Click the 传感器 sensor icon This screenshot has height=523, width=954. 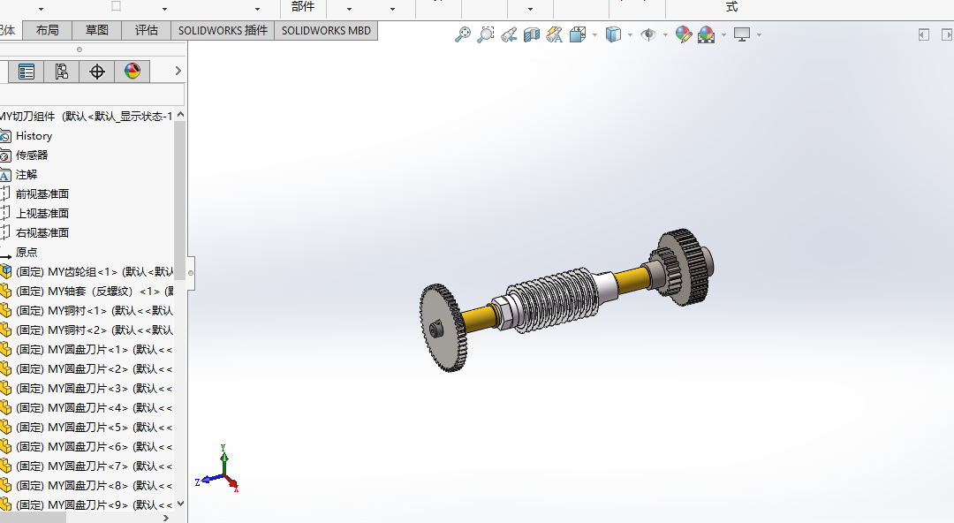(5, 155)
